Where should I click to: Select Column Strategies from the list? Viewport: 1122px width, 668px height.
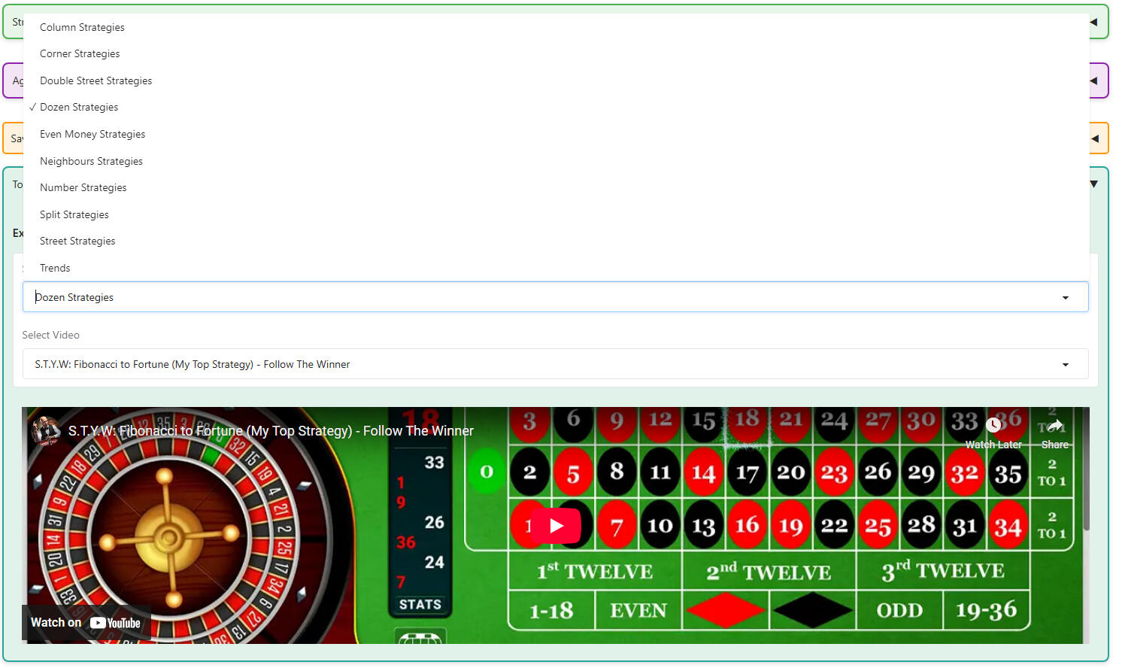click(82, 27)
